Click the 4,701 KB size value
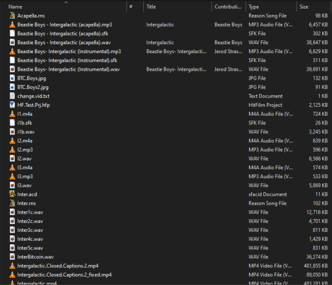 coord(318,221)
